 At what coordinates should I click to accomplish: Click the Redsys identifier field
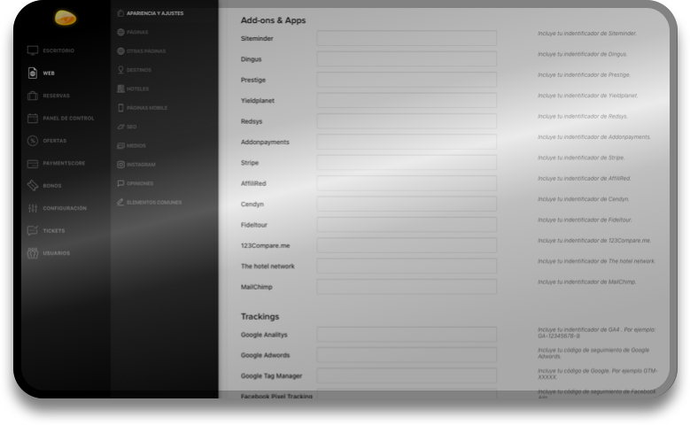(407, 121)
